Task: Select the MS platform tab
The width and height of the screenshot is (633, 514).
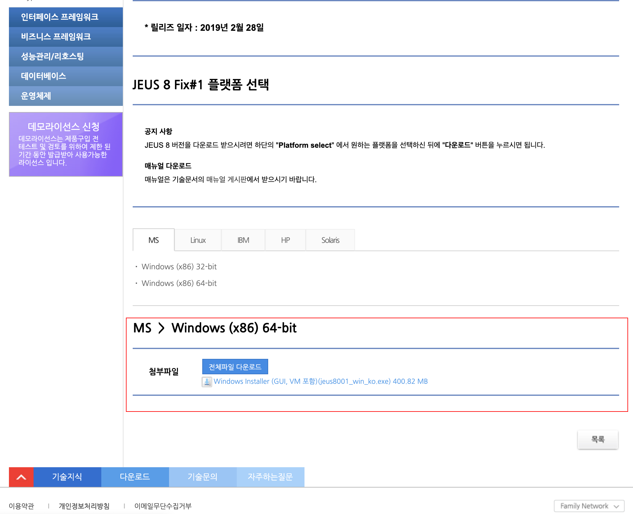Action: point(153,240)
